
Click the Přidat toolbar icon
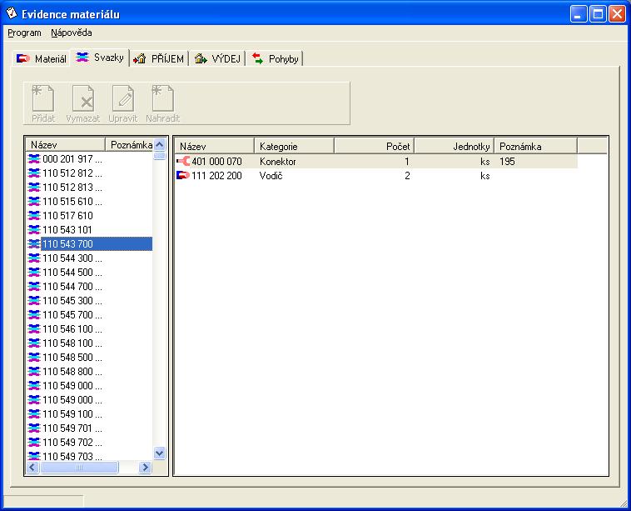[x=43, y=99]
